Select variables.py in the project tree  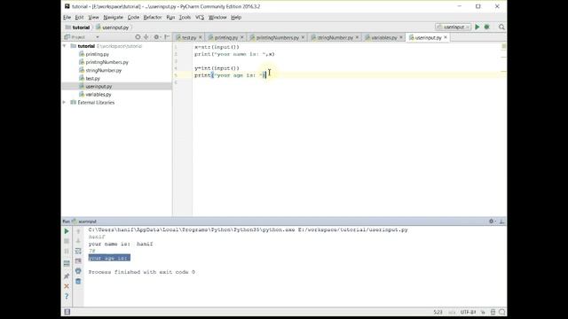99,95
